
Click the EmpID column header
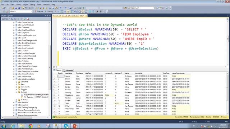coord(60,73)
